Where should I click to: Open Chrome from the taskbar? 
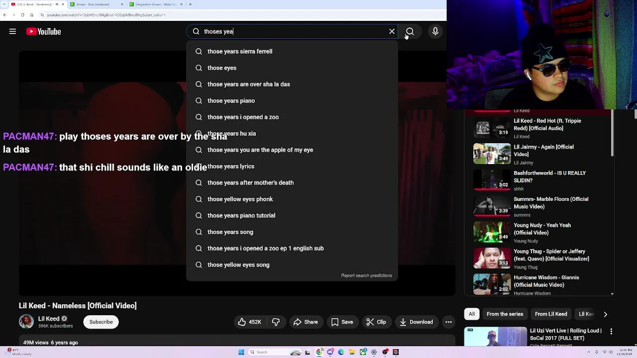point(319,352)
